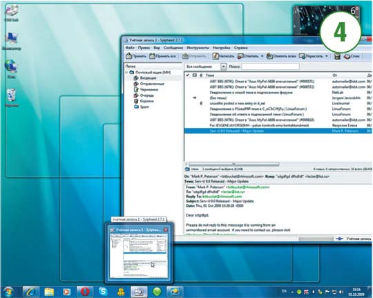This screenshot has height=298, width=373.
Task: Launch Opera browser from the taskbar
Action: click(85, 292)
